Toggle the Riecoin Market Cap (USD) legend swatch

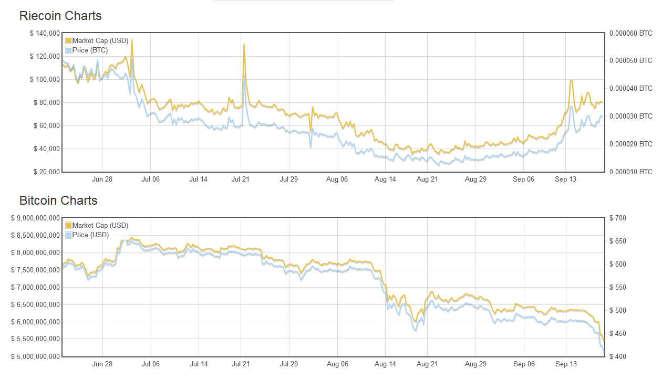[68, 40]
